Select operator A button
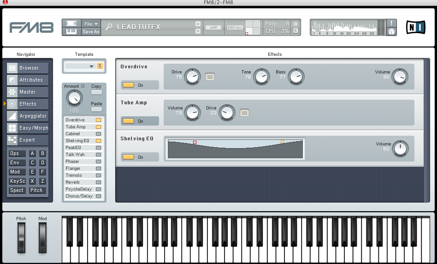The width and height of the screenshot is (437, 264). (32, 154)
